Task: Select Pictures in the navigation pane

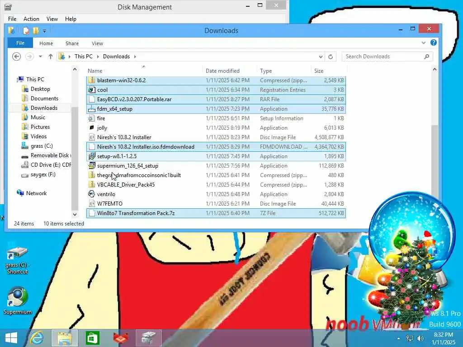Action: (40, 127)
